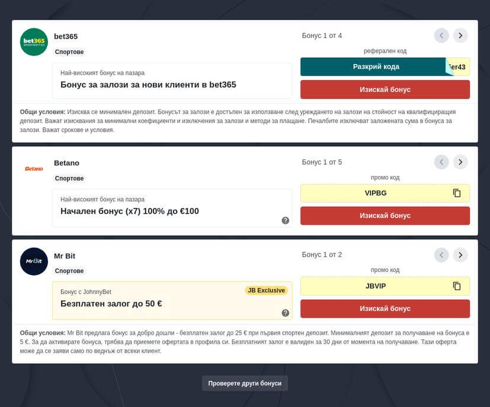Viewport: 490px width, 407px height.
Task: Show next bet365 bonus
Action: coord(460,36)
